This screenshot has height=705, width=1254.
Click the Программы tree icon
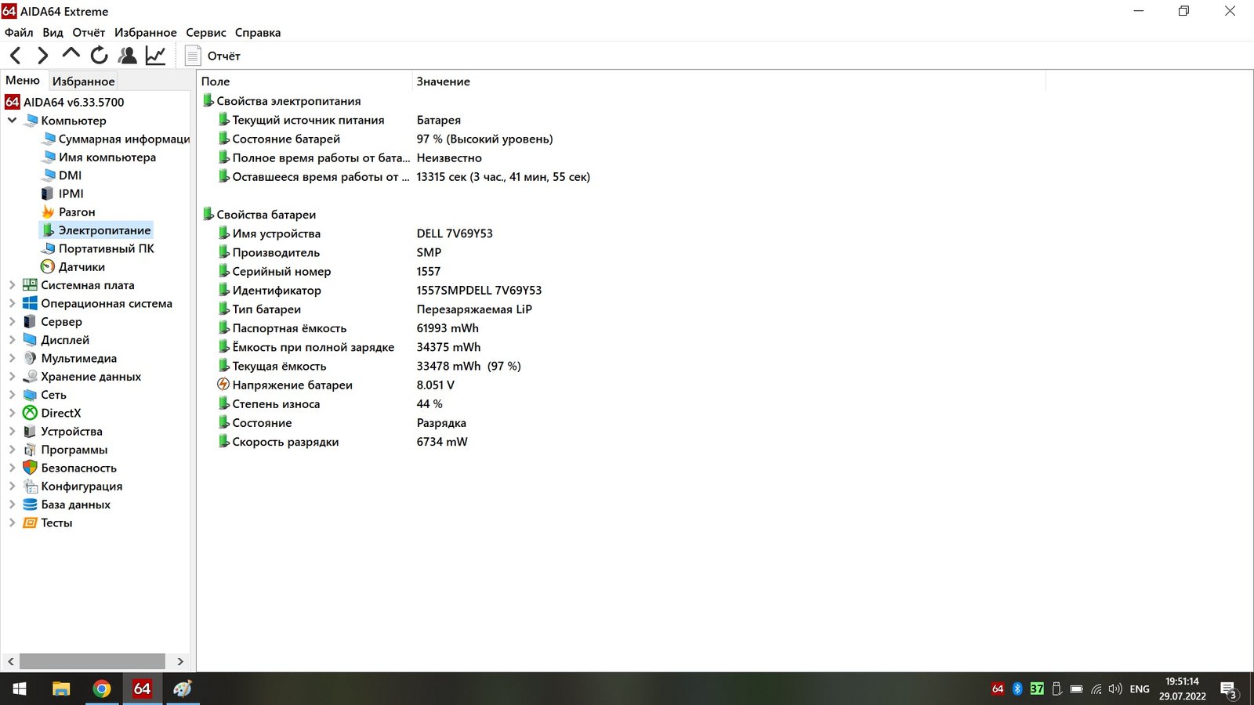(30, 450)
